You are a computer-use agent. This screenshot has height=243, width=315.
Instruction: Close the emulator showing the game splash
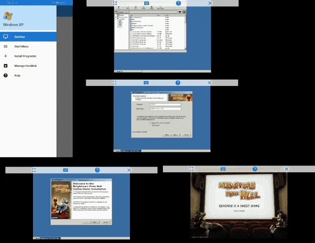(286, 169)
